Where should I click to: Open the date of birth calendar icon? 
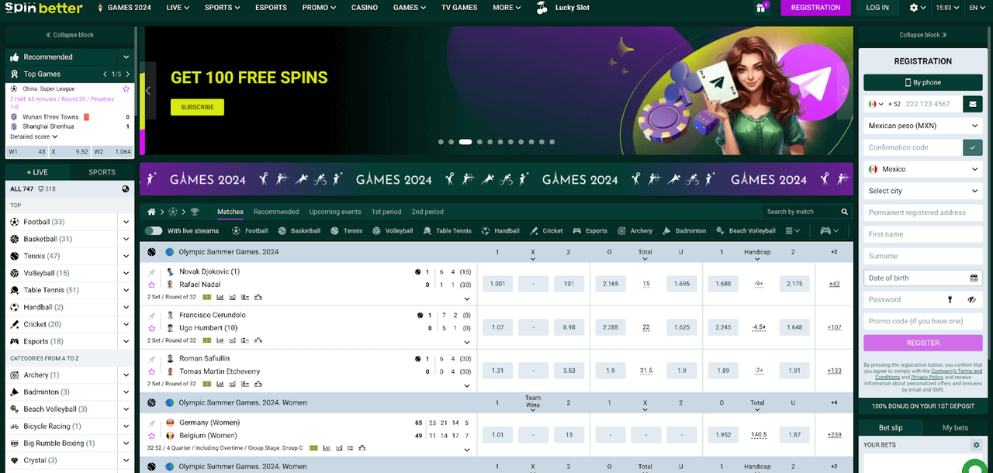coord(974,278)
